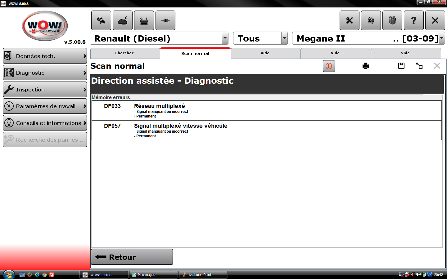Open the Megane II model dropdown
Screen dimensions: 447x279
442,38
